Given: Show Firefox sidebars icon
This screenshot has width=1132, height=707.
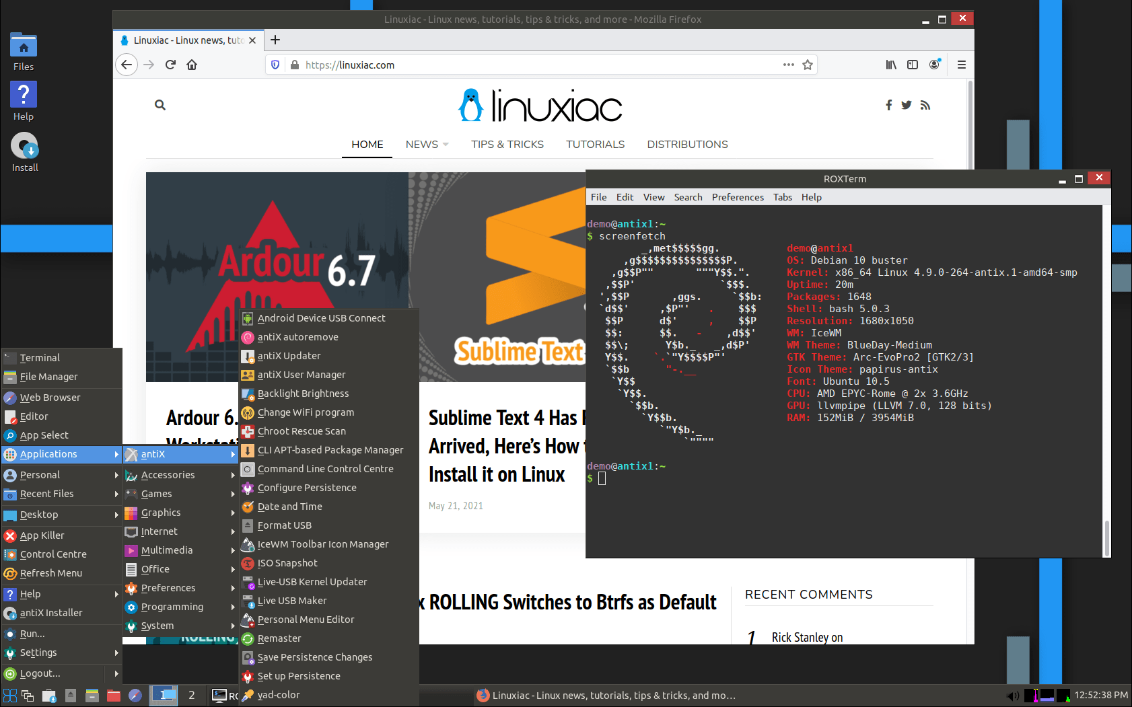Looking at the screenshot, I should [x=913, y=65].
